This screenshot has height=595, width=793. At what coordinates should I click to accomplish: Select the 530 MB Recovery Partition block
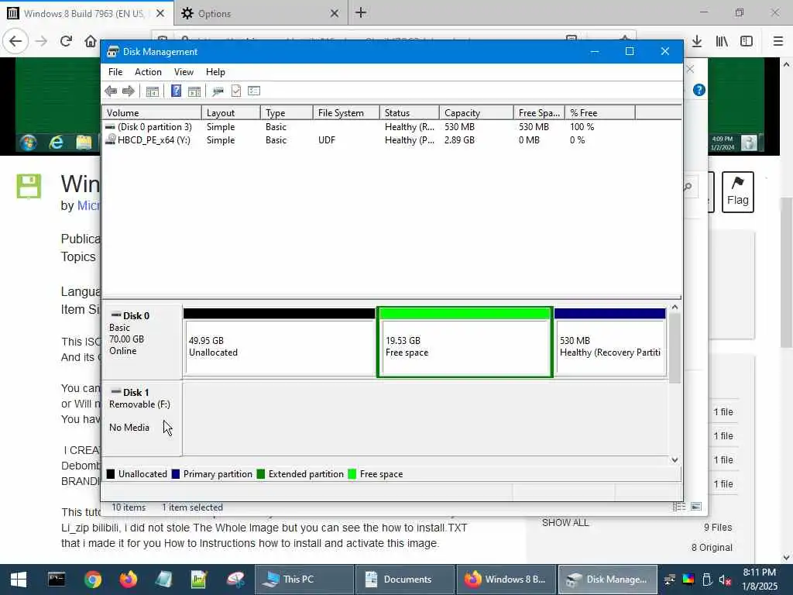(x=610, y=342)
